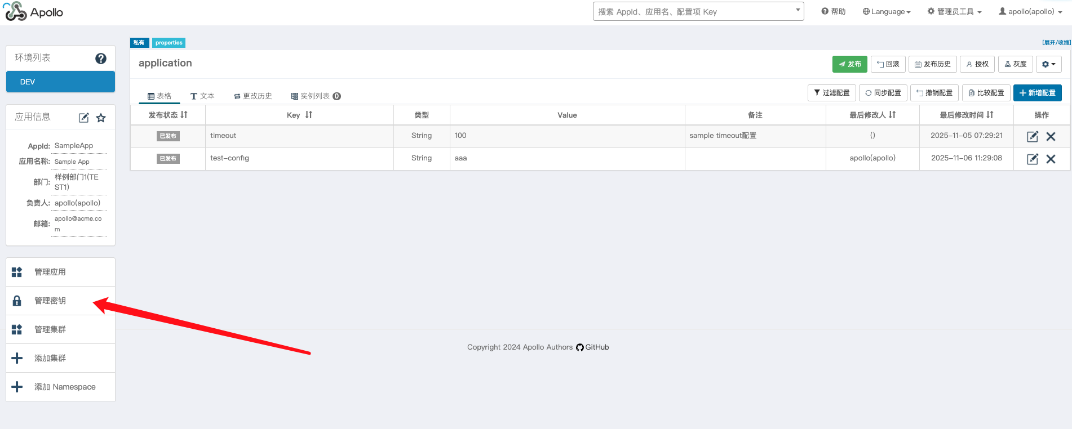Screen dimensions: 1072x429
Task: Click value cell aaa
Action: pos(567,159)
